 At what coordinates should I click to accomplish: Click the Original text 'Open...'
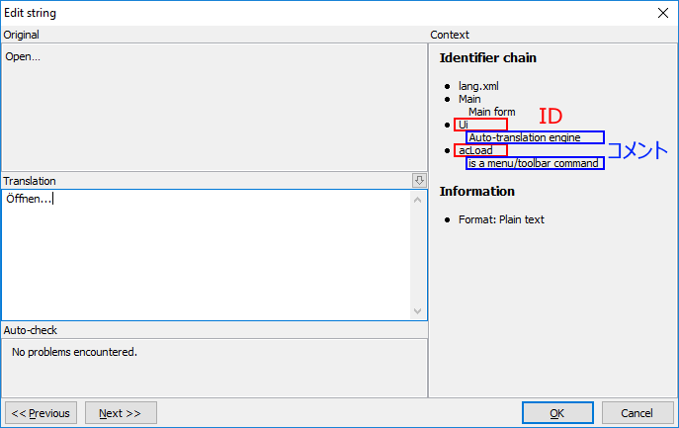coord(23,56)
